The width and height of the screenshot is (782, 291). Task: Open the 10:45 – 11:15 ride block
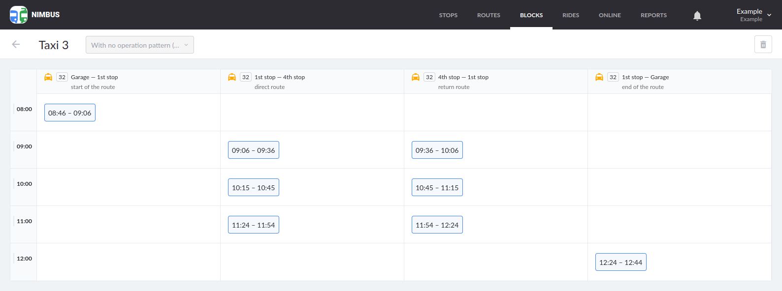[x=437, y=188]
